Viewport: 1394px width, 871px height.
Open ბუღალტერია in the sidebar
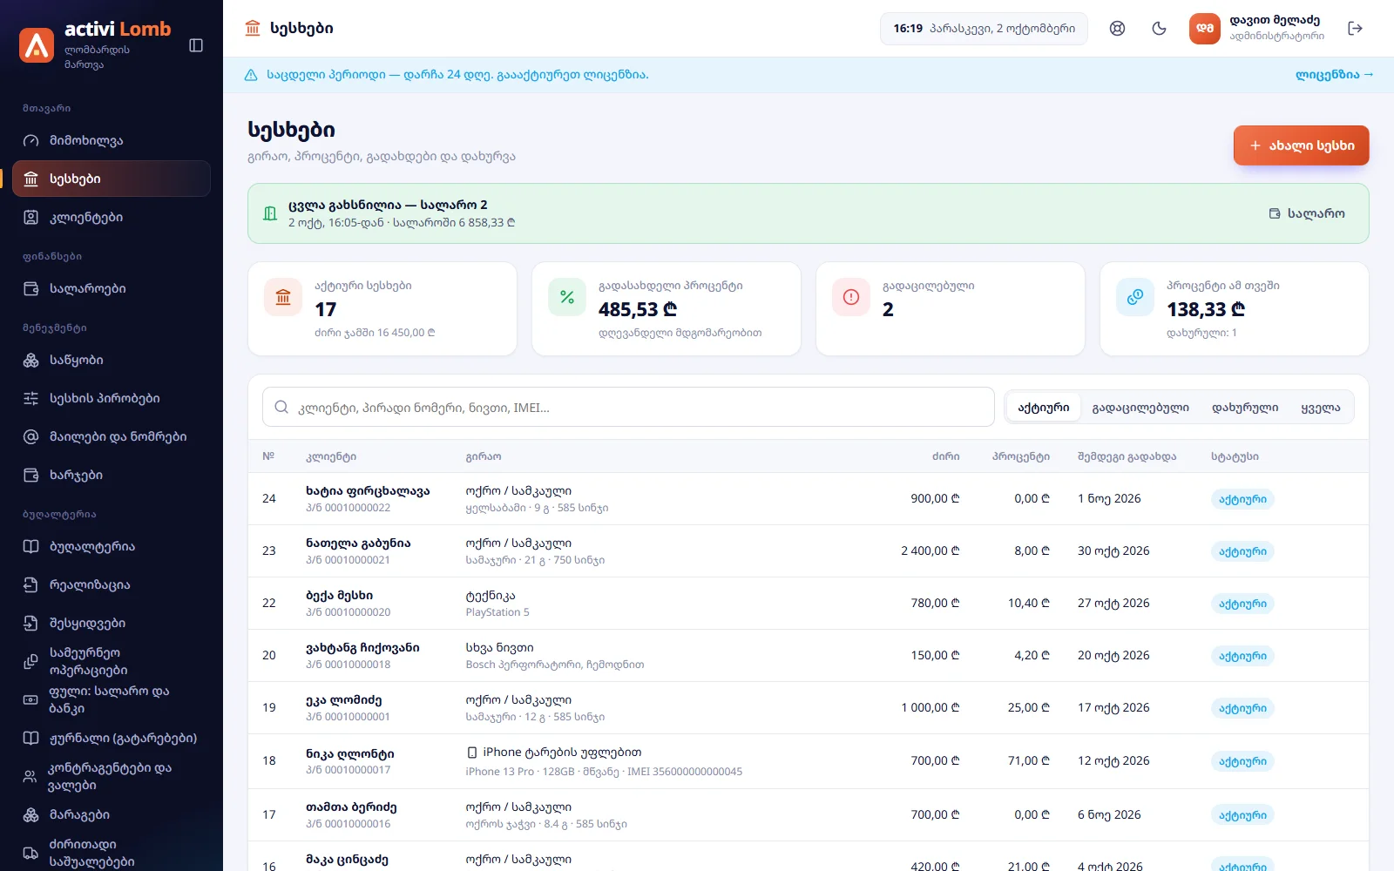pos(112,546)
